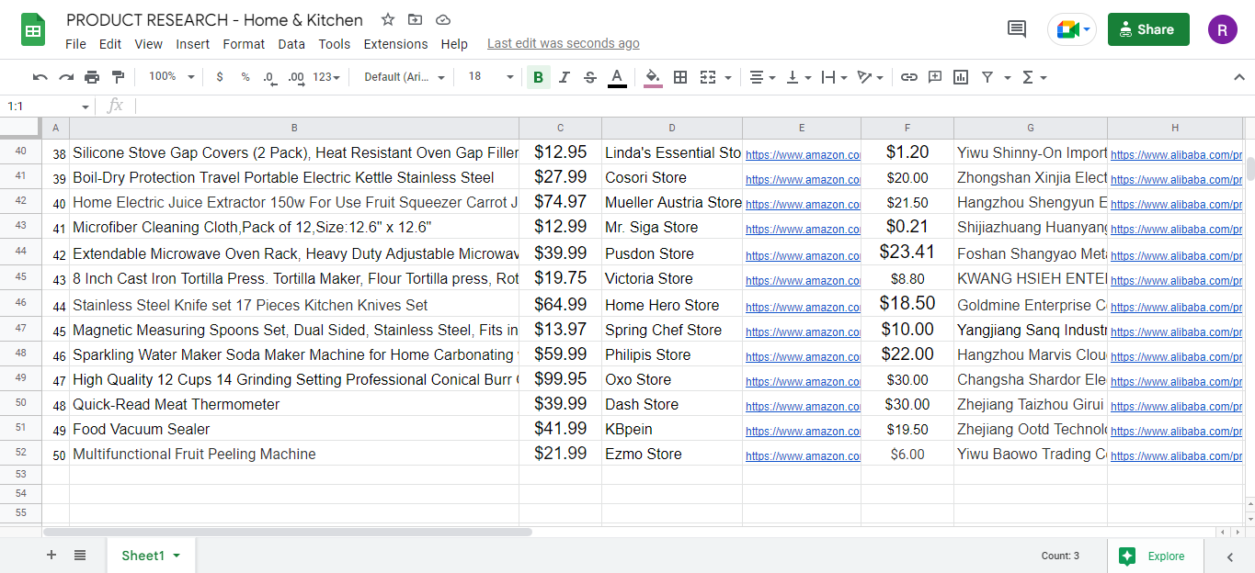Format selection as currency
The image size is (1255, 573).
pos(219,77)
